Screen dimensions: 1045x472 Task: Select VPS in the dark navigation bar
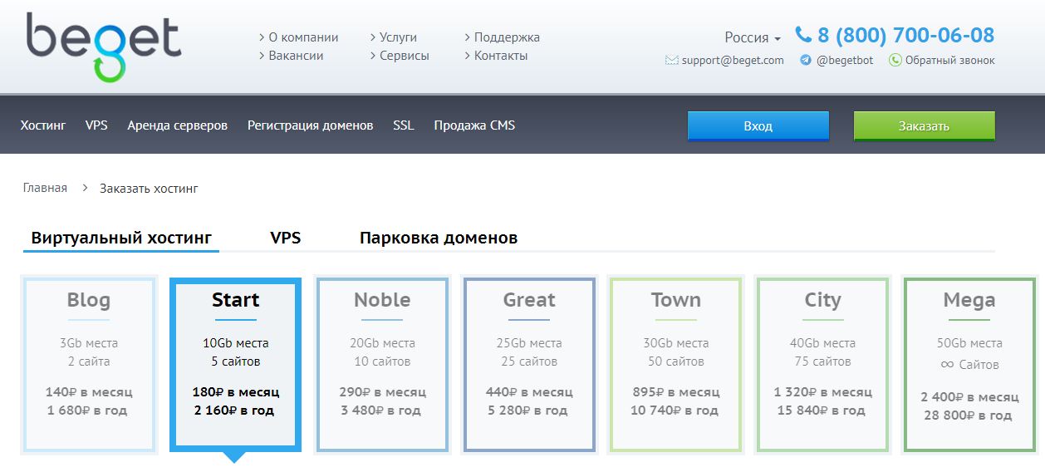pos(96,125)
